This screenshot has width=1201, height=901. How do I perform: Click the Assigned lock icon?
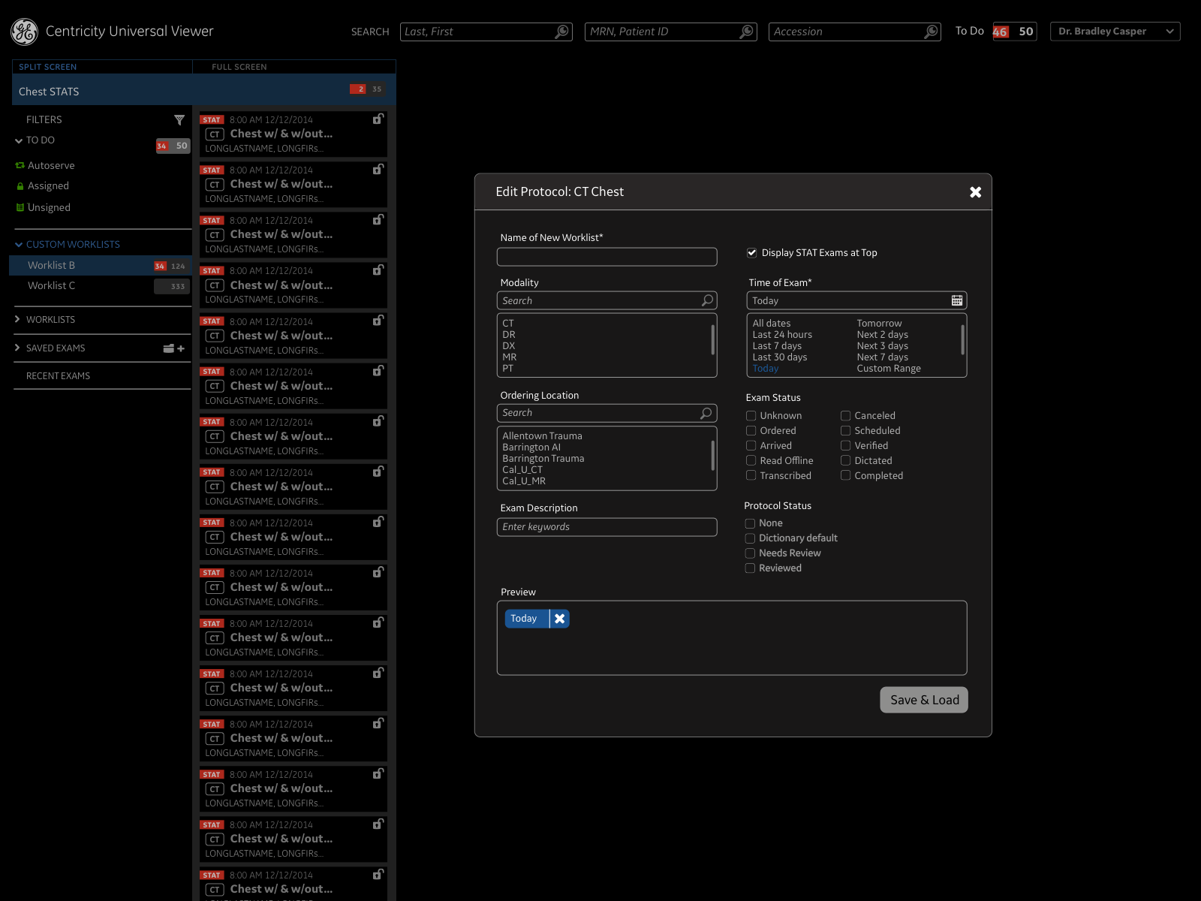20,186
